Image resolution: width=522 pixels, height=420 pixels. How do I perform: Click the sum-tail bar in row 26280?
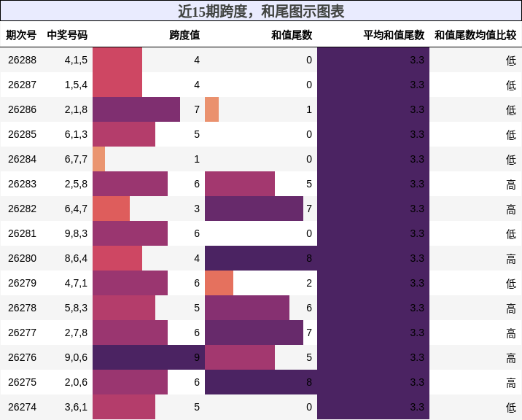tap(261, 258)
